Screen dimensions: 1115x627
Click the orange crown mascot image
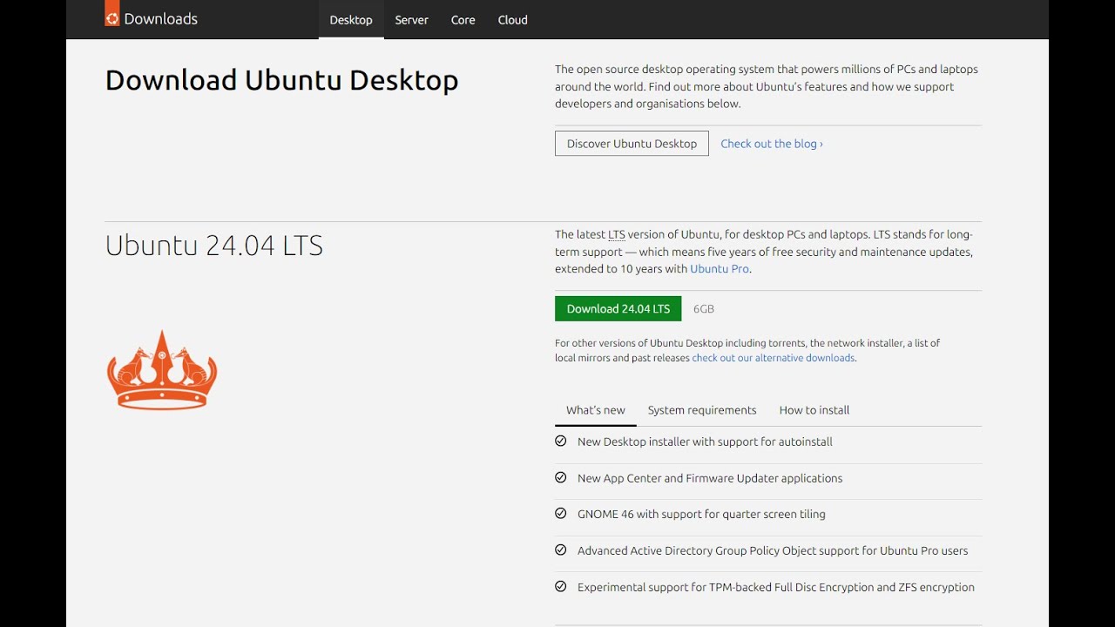tap(162, 370)
